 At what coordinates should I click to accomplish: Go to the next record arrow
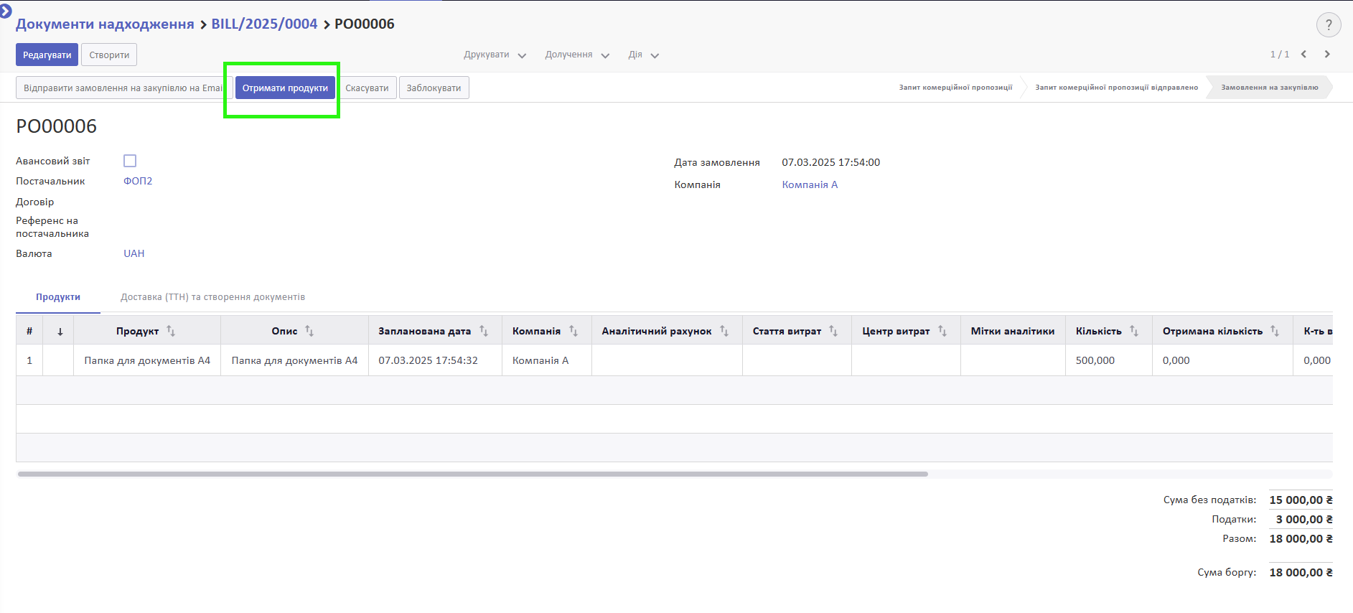[1327, 55]
